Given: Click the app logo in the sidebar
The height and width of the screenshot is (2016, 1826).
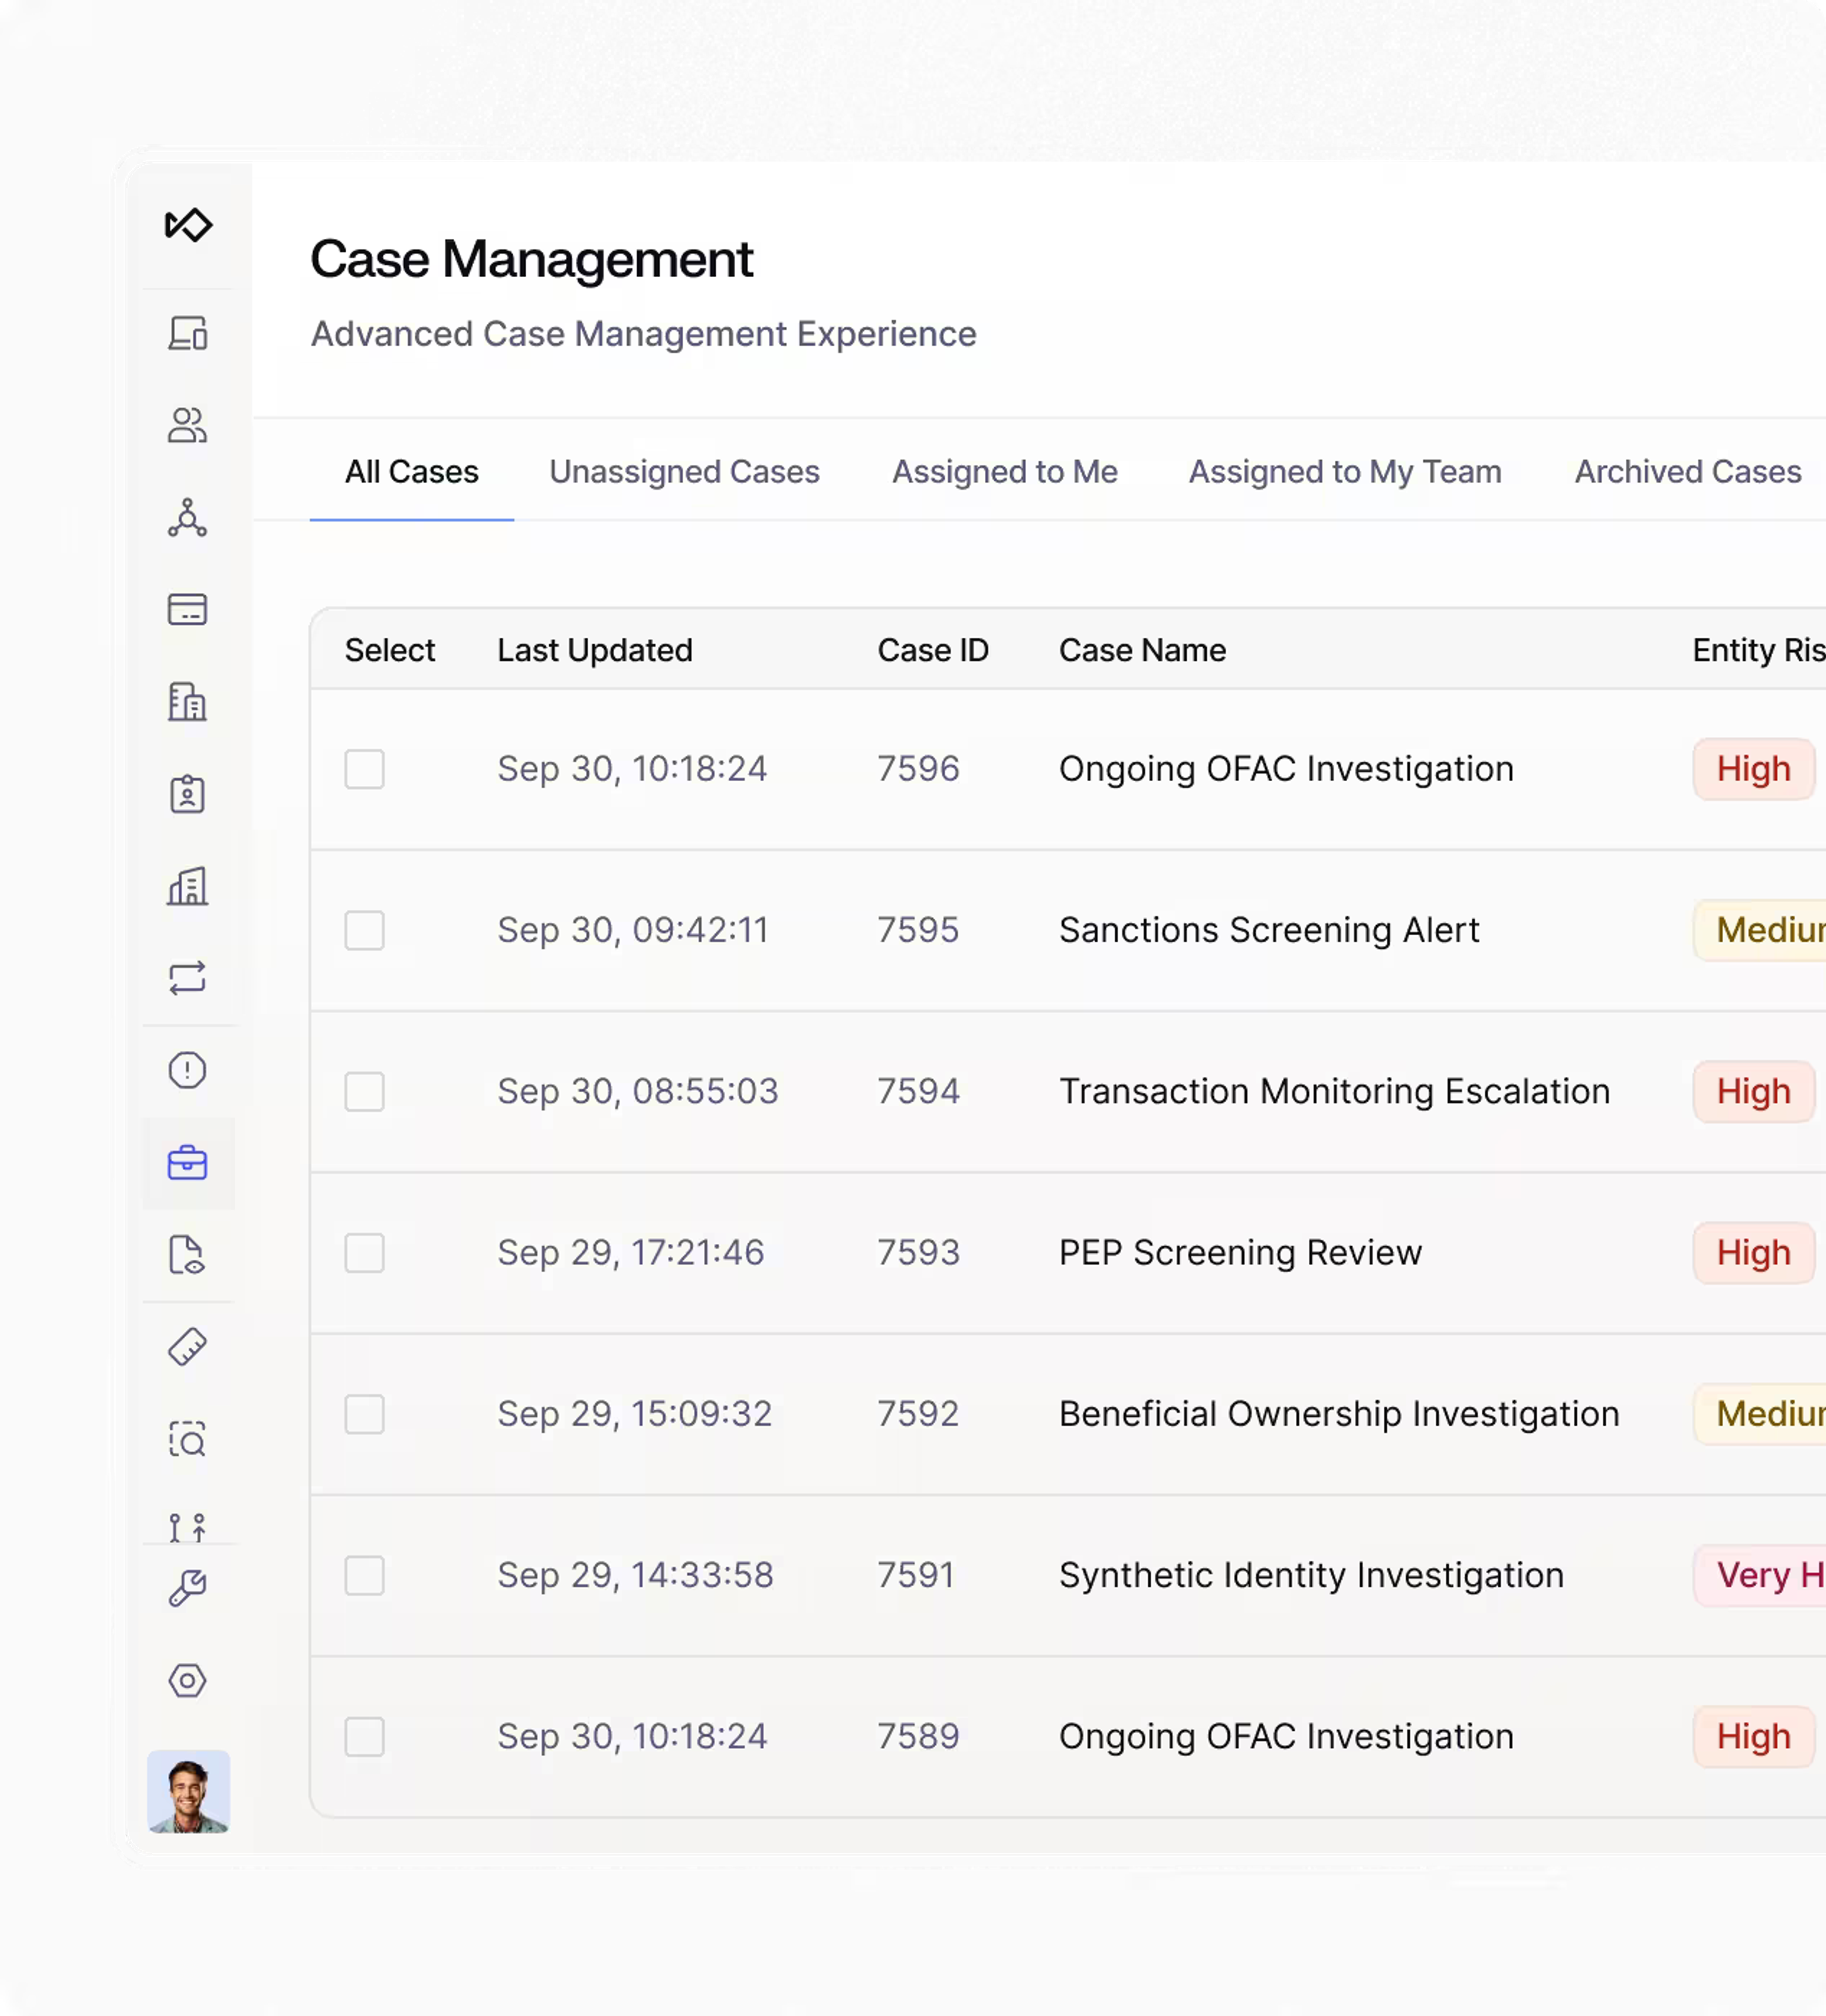Looking at the screenshot, I should [x=188, y=225].
